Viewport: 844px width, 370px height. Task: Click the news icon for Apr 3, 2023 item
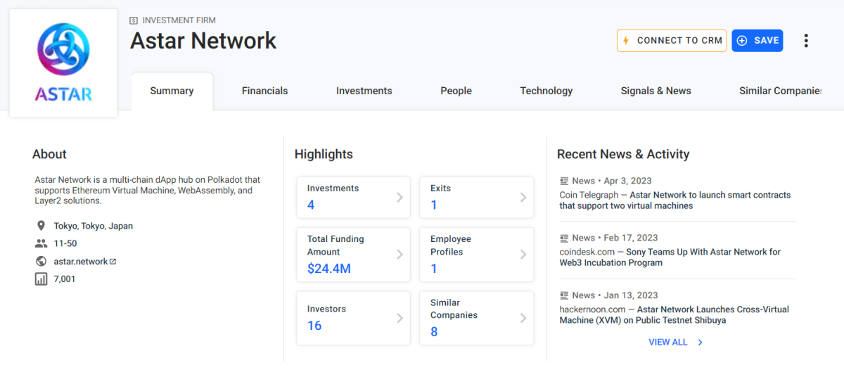564,181
